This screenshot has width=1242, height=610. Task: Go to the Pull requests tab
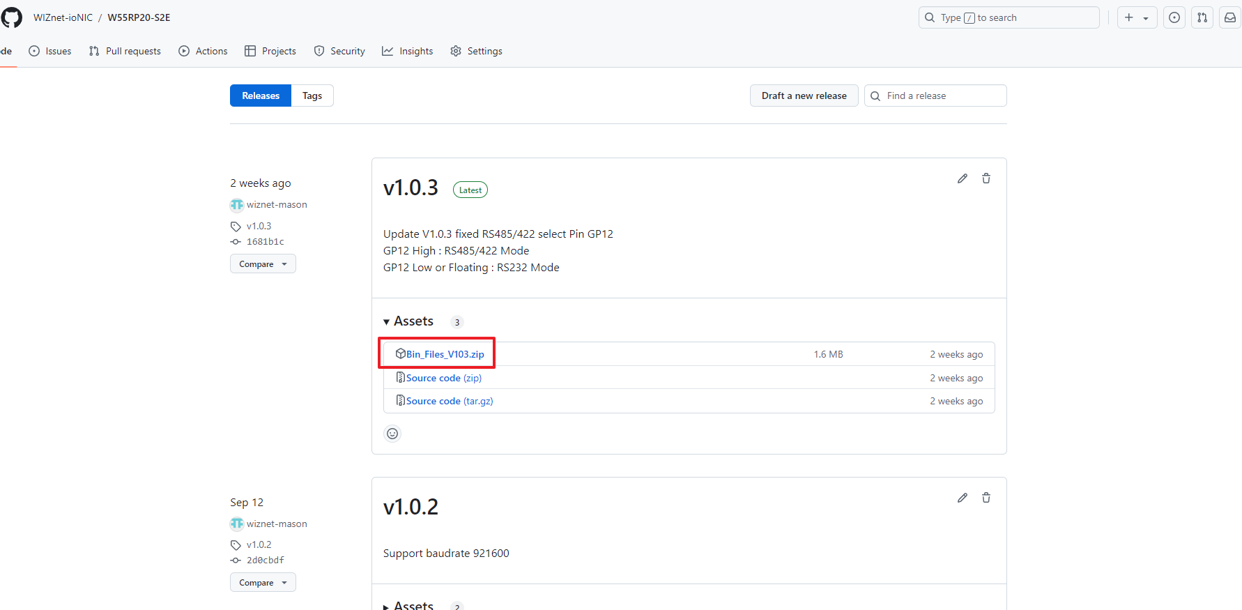pyautogui.click(x=125, y=51)
